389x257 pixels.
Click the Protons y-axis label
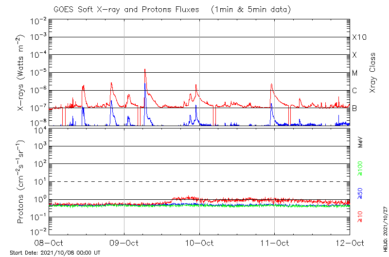pos(21,181)
